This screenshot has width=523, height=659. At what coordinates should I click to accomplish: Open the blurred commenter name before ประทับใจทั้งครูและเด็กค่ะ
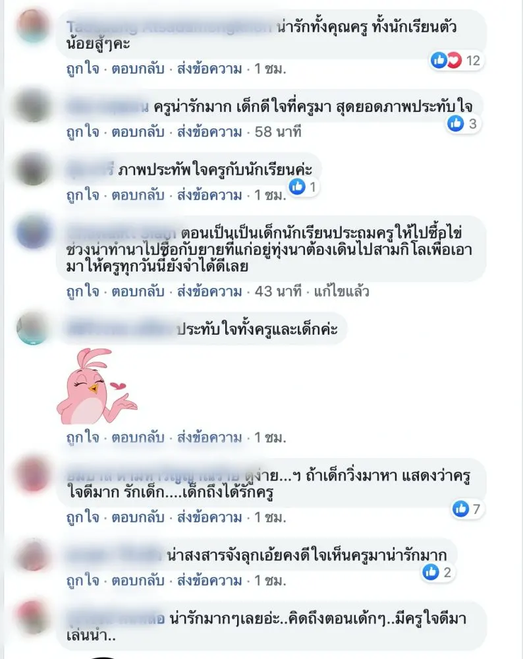pos(120,329)
